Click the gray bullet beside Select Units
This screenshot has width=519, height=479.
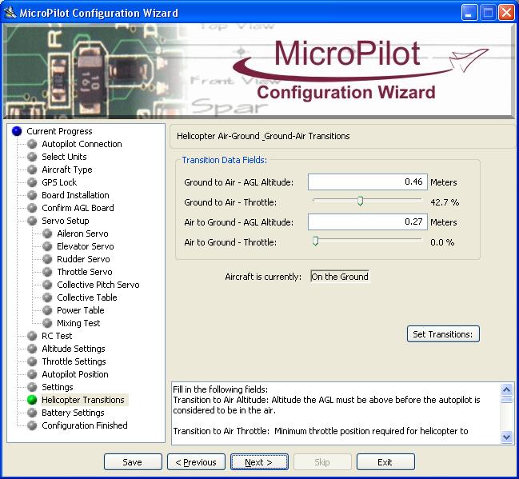click(x=32, y=157)
